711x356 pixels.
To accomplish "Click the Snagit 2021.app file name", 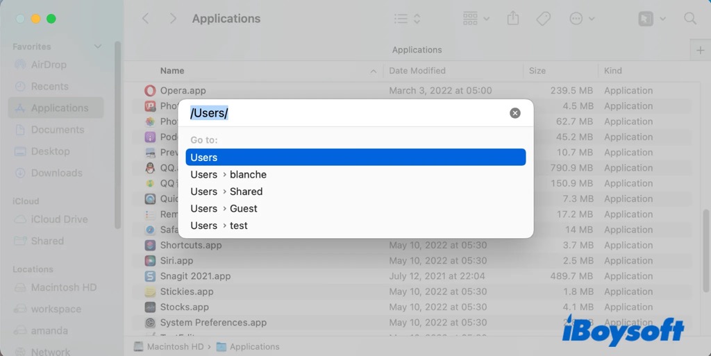I will coord(195,276).
